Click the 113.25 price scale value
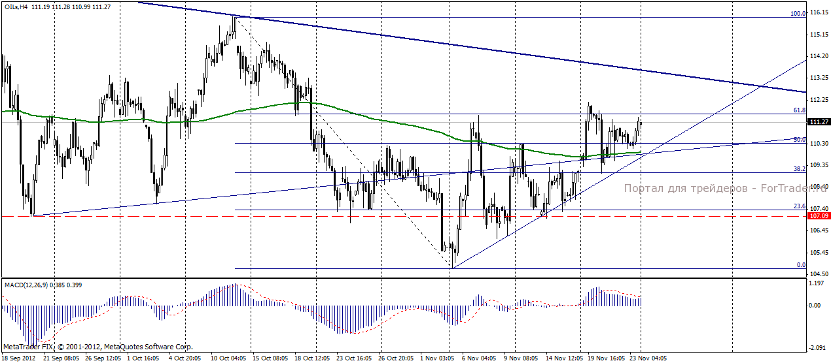This screenshot has width=831, height=363. coord(819,78)
